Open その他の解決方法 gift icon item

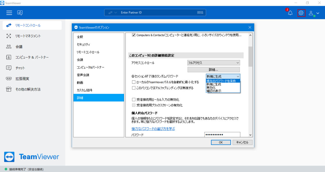(x=9, y=89)
